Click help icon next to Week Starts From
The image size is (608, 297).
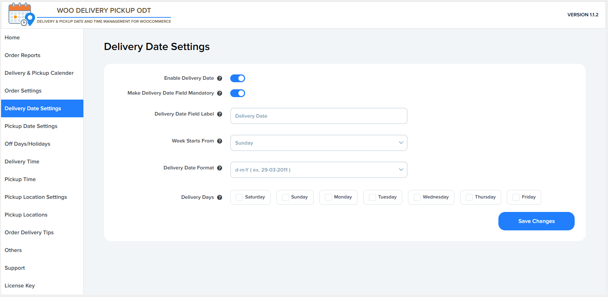(220, 141)
